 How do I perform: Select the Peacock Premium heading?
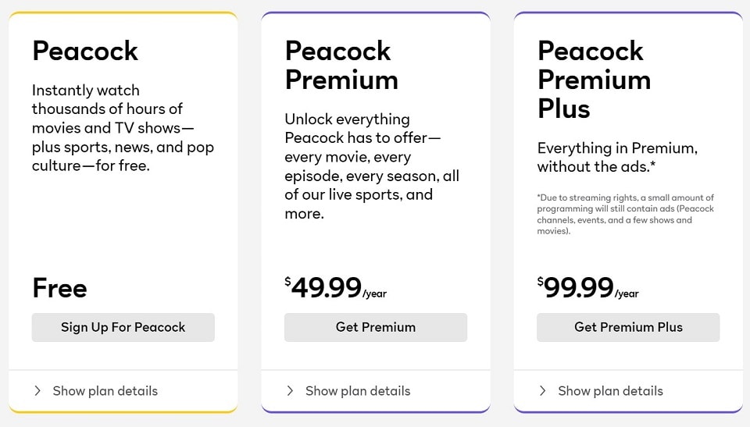pos(341,65)
